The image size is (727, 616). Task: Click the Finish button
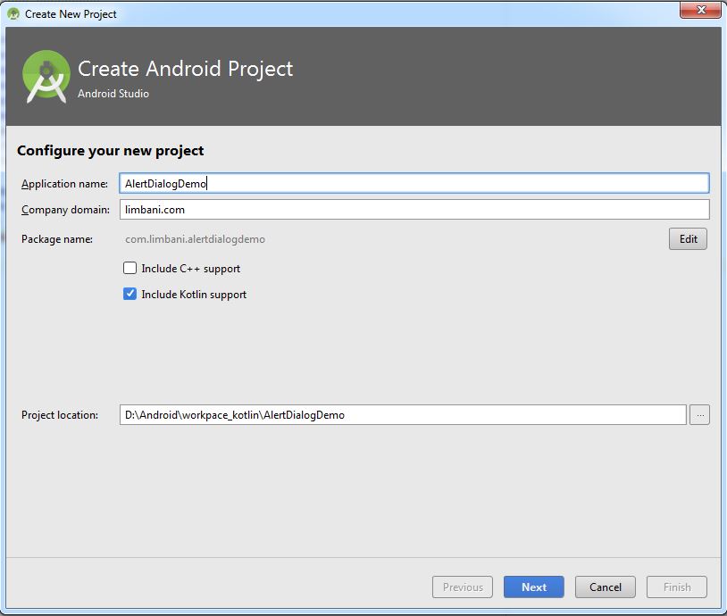click(x=676, y=587)
